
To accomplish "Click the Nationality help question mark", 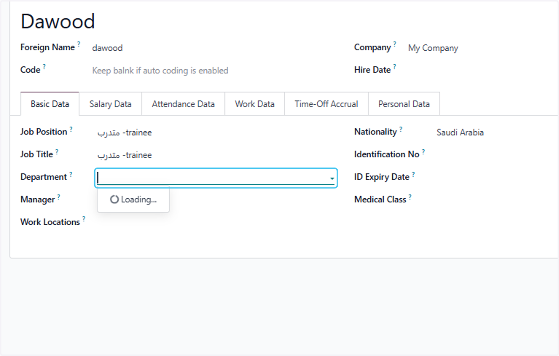I will click(401, 129).
